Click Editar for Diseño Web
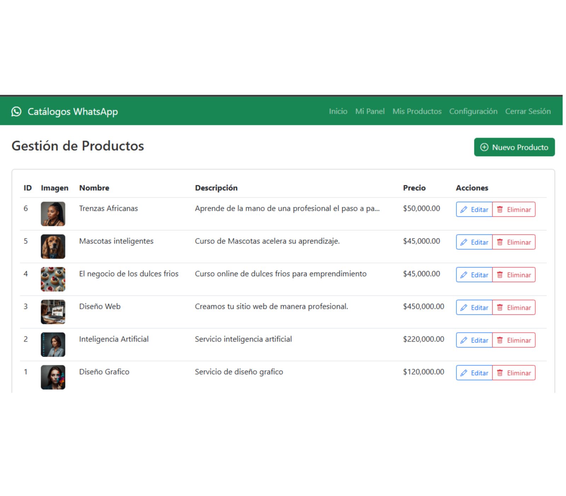Screen dimensions: 566x496 coord(474,308)
